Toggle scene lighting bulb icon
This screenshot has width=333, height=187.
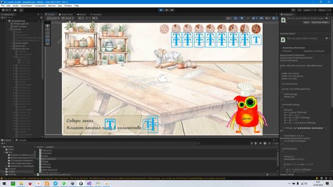[x=241, y=18]
